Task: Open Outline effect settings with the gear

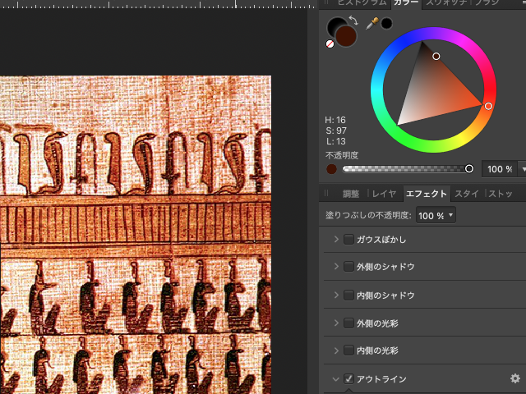Action: click(x=515, y=378)
